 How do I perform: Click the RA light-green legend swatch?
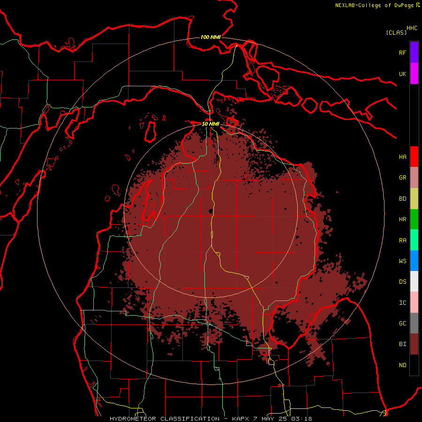point(414,240)
